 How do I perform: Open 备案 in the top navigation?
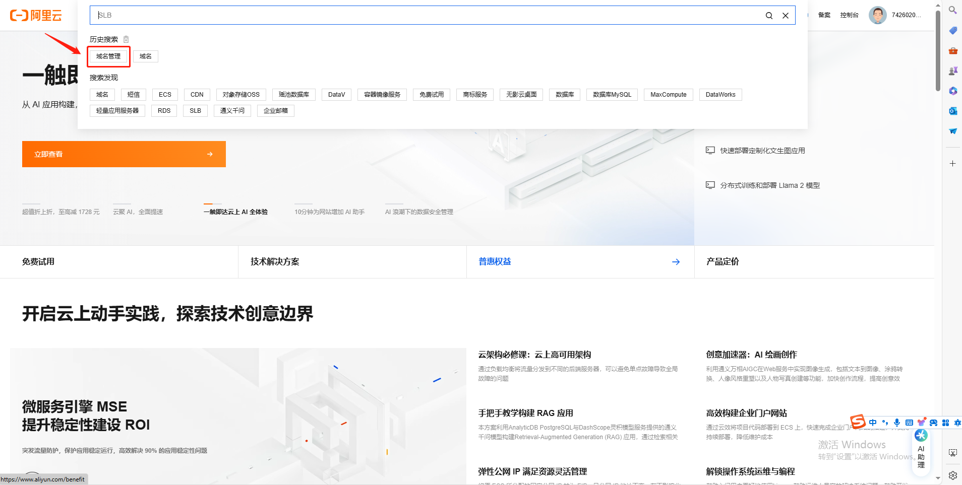(824, 15)
